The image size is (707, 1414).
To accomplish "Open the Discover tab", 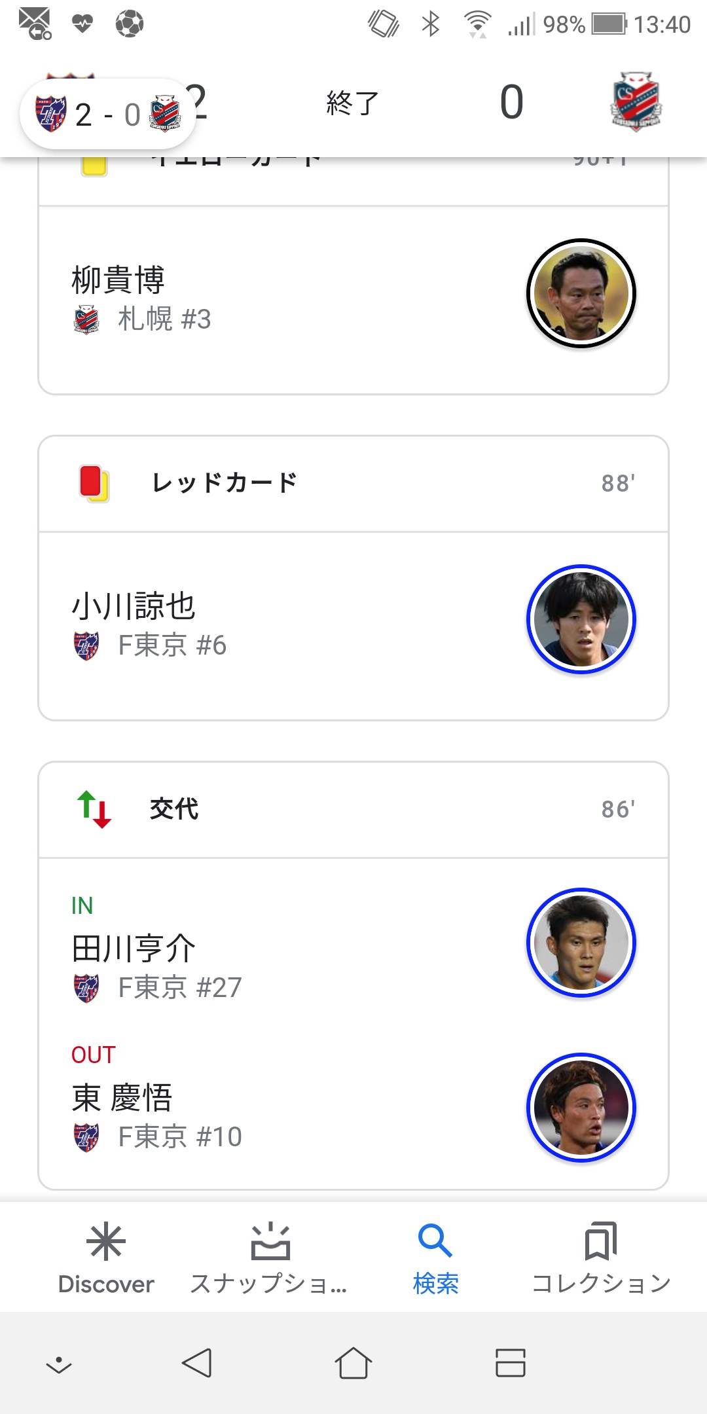I will [x=106, y=1258].
